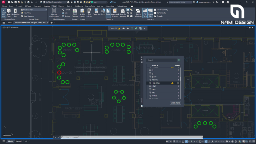Select the MON3 row in count list

coord(163,96)
